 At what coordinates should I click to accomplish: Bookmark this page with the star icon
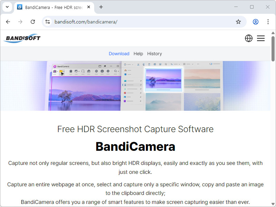point(238,22)
